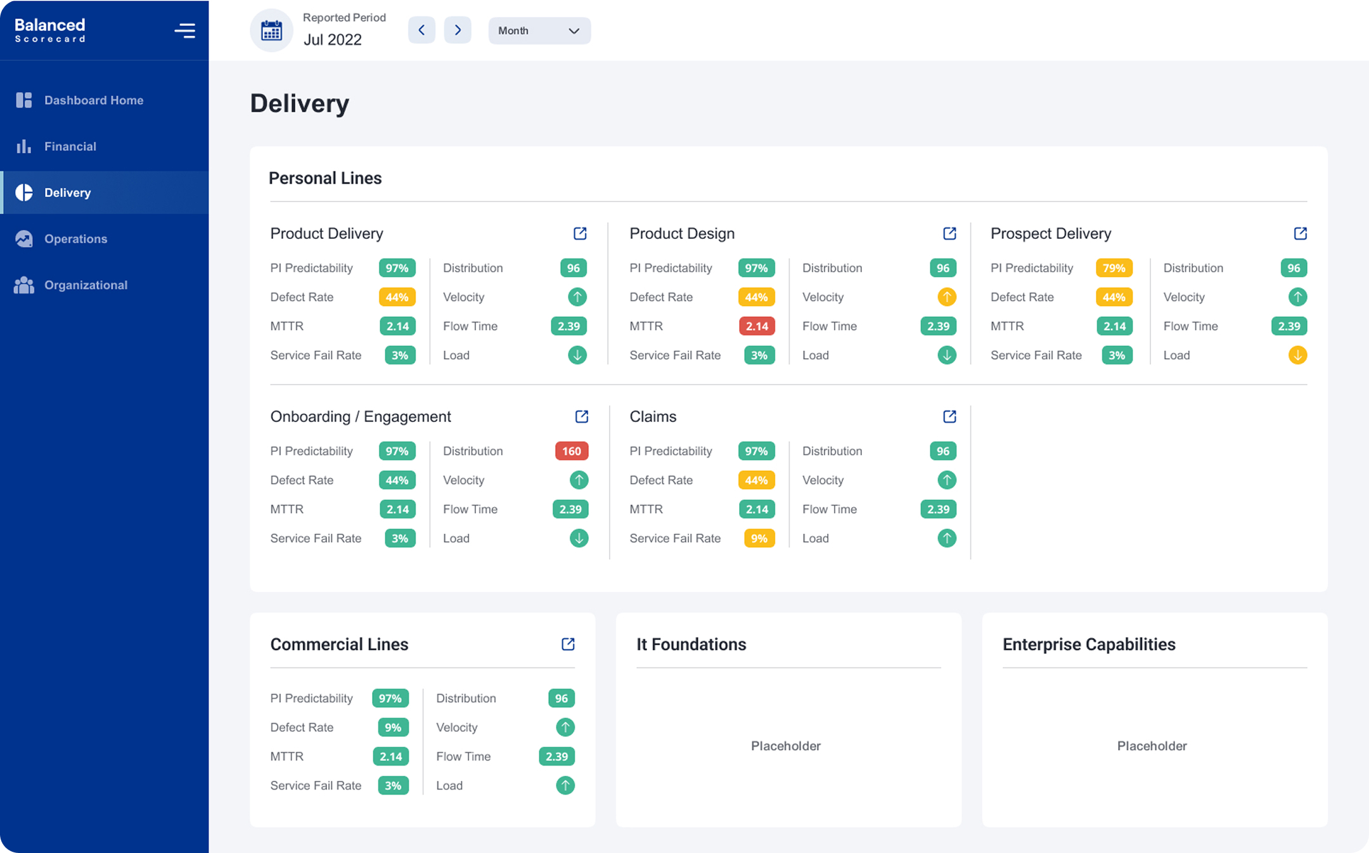Open Commercial Lines details via its link icon
This screenshot has width=1369, height=853.
[567, 644]
